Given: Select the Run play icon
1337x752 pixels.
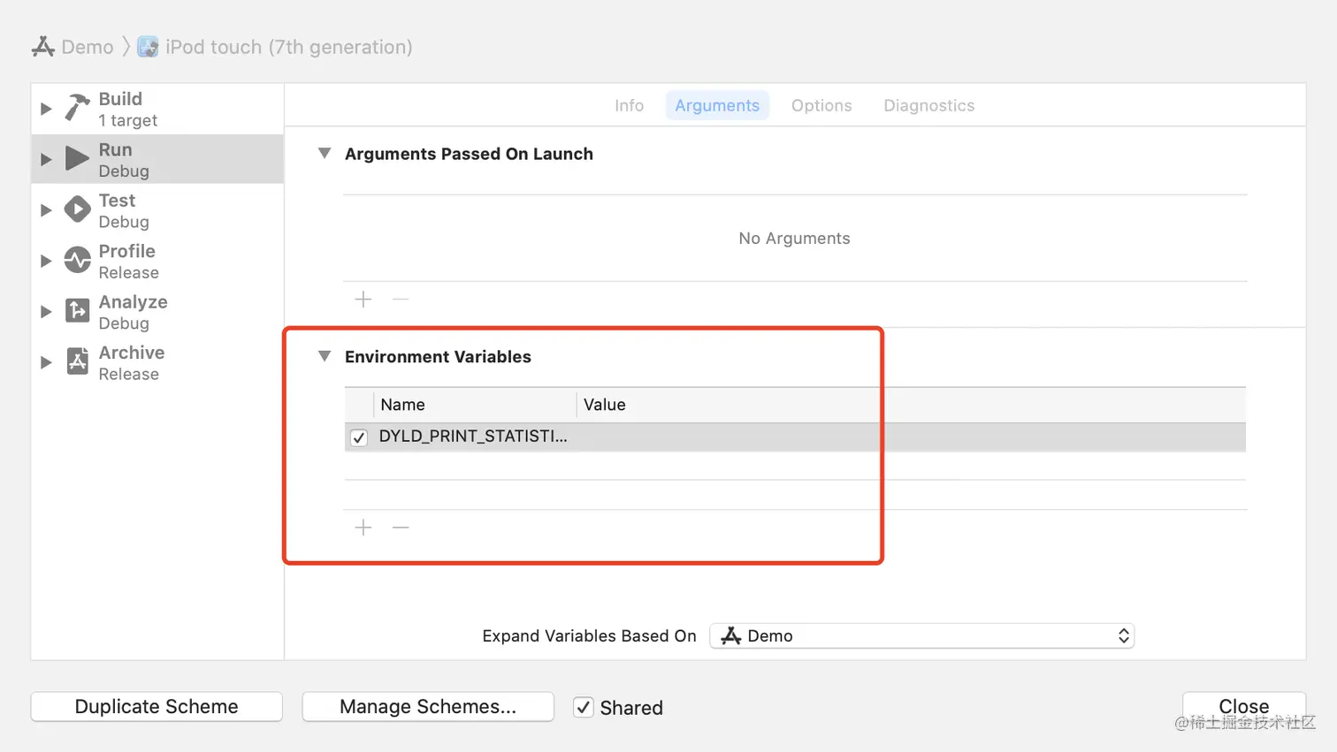Looking at the screenshot, I should click(78, 159).
